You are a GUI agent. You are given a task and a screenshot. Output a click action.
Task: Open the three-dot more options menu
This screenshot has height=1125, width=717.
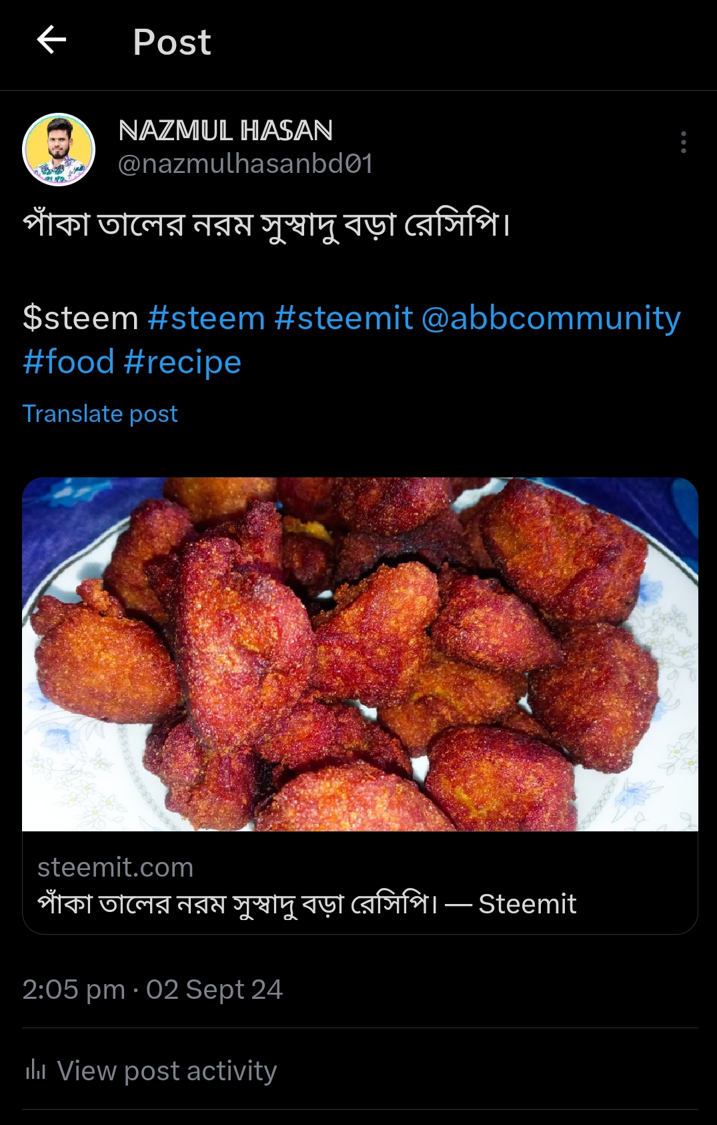point(683,142)
